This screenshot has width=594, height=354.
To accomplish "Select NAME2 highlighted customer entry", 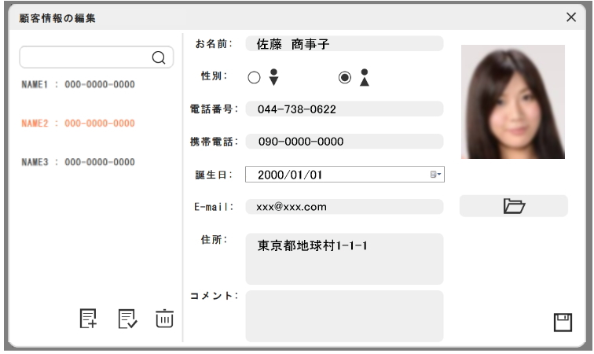I will click(x=78, y=124).
